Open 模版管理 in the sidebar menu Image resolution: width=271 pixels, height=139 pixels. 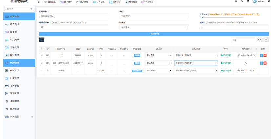[x=19, y=70]
